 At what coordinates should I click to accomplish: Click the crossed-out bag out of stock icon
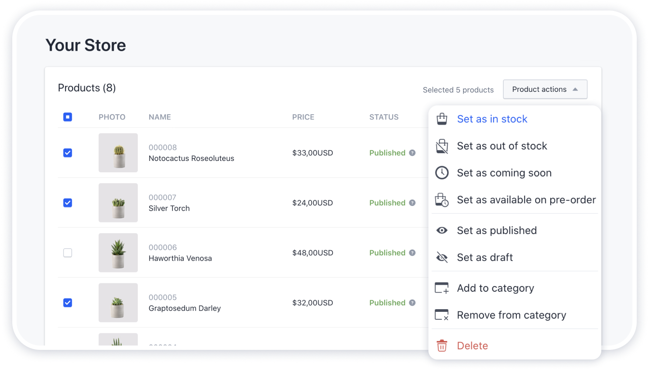click(442, 146)
